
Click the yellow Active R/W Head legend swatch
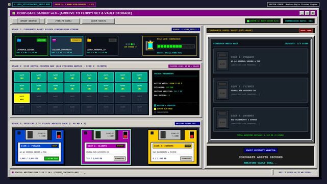tap(155, 109)
